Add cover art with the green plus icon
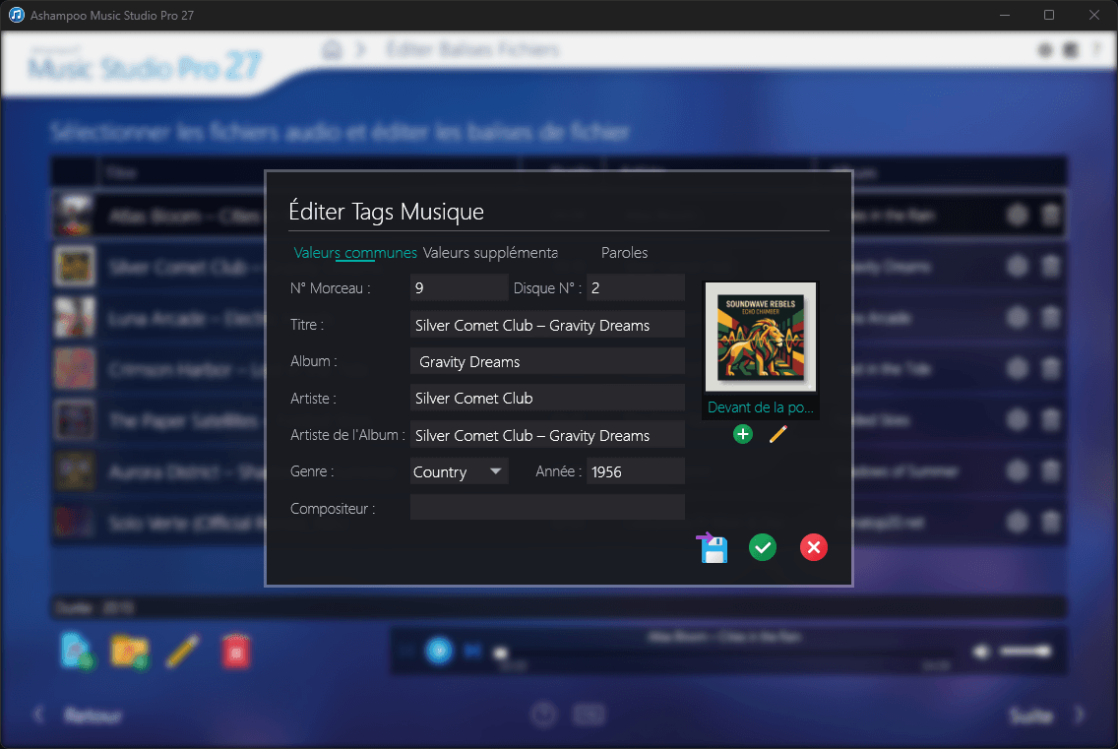The width and height of the screenshot is (1118, 749). (x=743, y=434)
